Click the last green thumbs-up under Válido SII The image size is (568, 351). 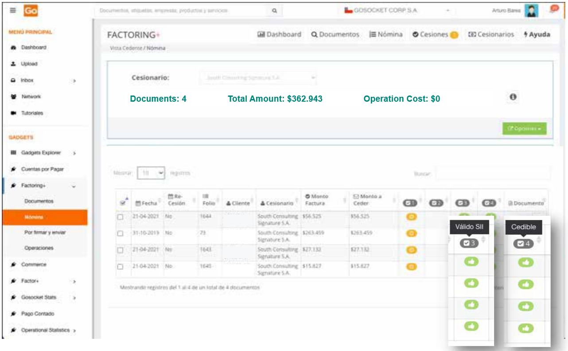point(471,326)
